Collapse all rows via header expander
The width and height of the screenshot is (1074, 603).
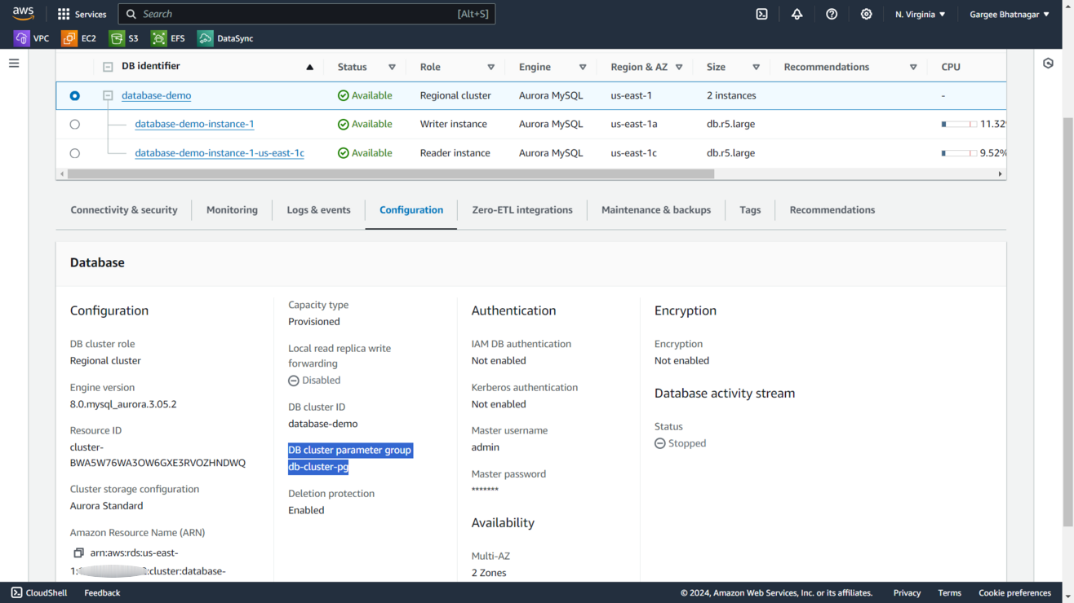108,67
